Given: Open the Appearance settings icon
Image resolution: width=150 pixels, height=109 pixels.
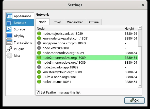Looking at the screenshot, I should pos(9,16).
